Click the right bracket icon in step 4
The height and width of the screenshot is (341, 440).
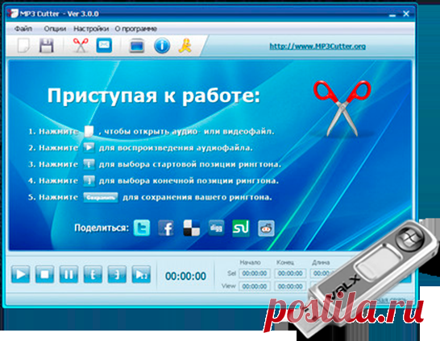pos(89,181)
